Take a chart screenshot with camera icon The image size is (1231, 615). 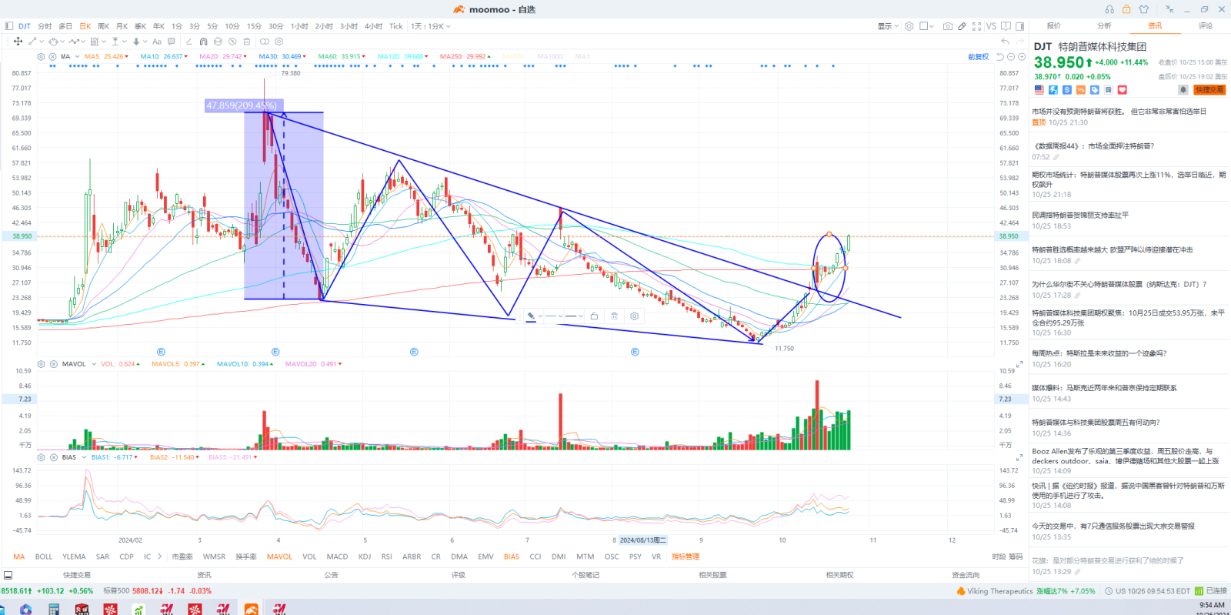(948, 26)
